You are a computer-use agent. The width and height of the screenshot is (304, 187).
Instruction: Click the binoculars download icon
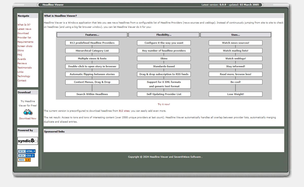(x=28, y=112)
